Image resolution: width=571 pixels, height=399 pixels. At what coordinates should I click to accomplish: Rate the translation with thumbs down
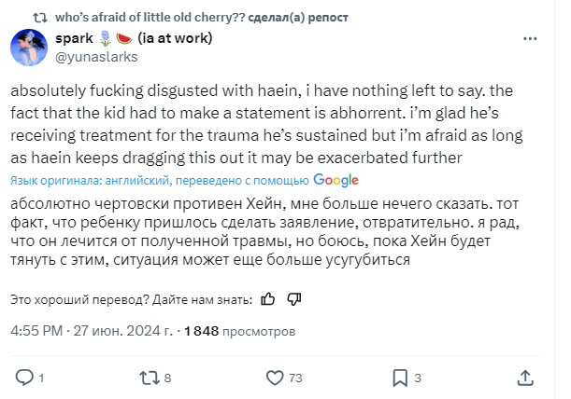click(x=293, y=299)
